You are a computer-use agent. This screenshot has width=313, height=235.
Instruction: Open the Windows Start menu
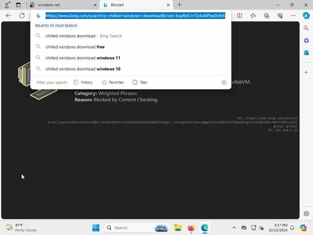click(96, 228)
